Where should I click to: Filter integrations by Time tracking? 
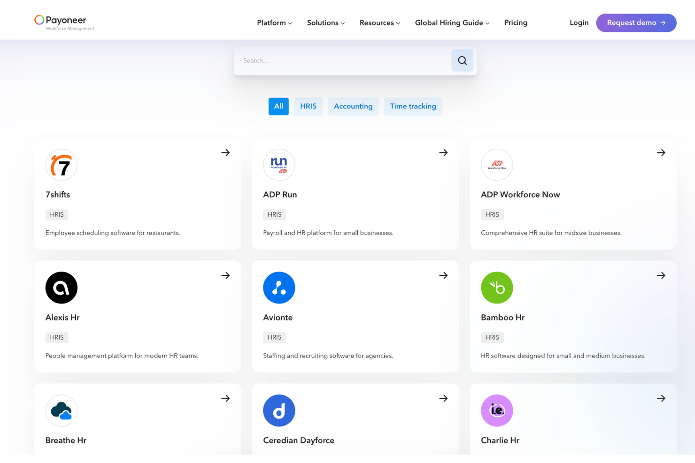(413, 106)
